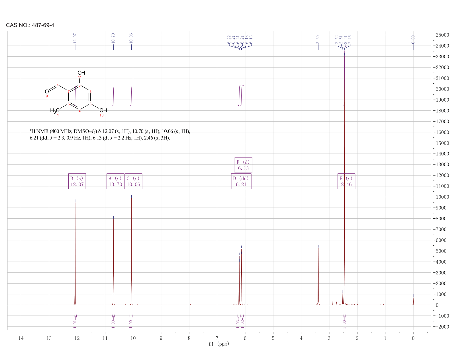Select the E (d) 6.13 multiplet box
Image resolution: width=470 pixels, height=363 pixels.
click(x=243, y=165)
